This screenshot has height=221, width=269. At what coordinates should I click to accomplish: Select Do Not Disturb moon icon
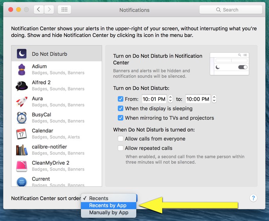click(x=22, y=54)
